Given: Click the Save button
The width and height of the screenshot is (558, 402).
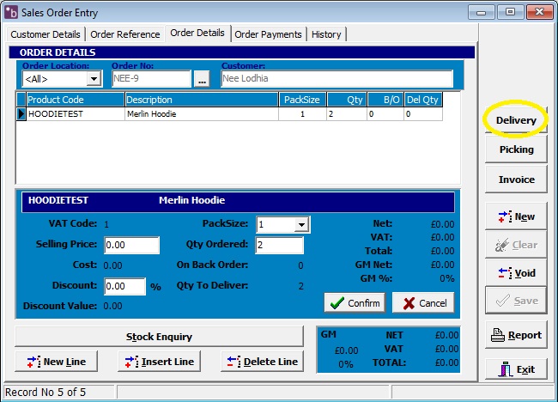Looking at the screenshot, I should [516, 301].
